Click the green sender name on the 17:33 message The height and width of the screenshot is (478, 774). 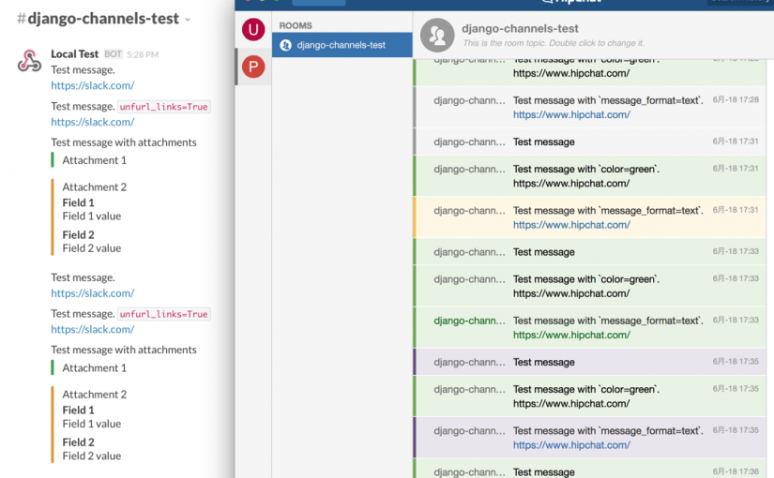tap(469, 321)
